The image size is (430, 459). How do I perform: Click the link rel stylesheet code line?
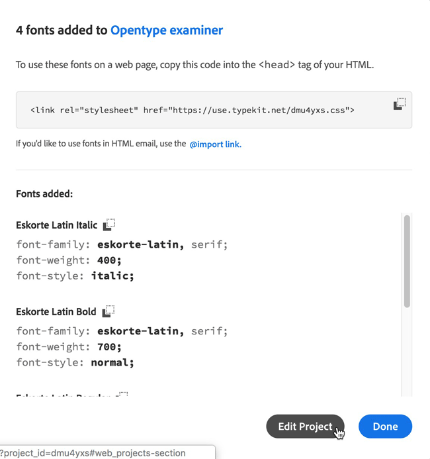point(193,110)
